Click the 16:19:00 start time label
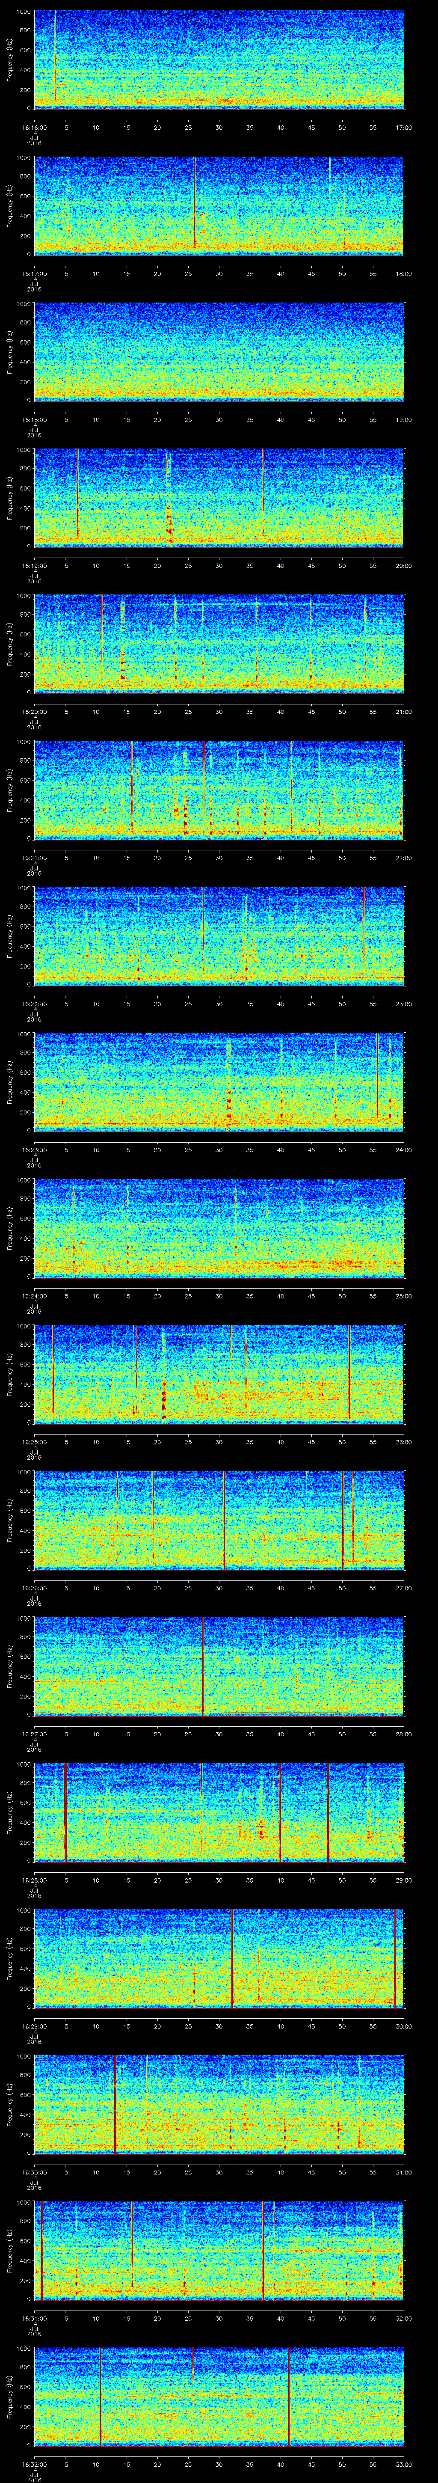 pyautogui.click(x=34, y=565)
